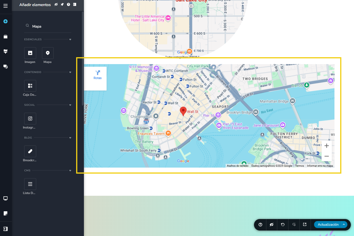Image resolution: width=354 pixels, height=236 pixels.
Task: Expand the Actualización dropdown chevron
Action: [344, 225]
